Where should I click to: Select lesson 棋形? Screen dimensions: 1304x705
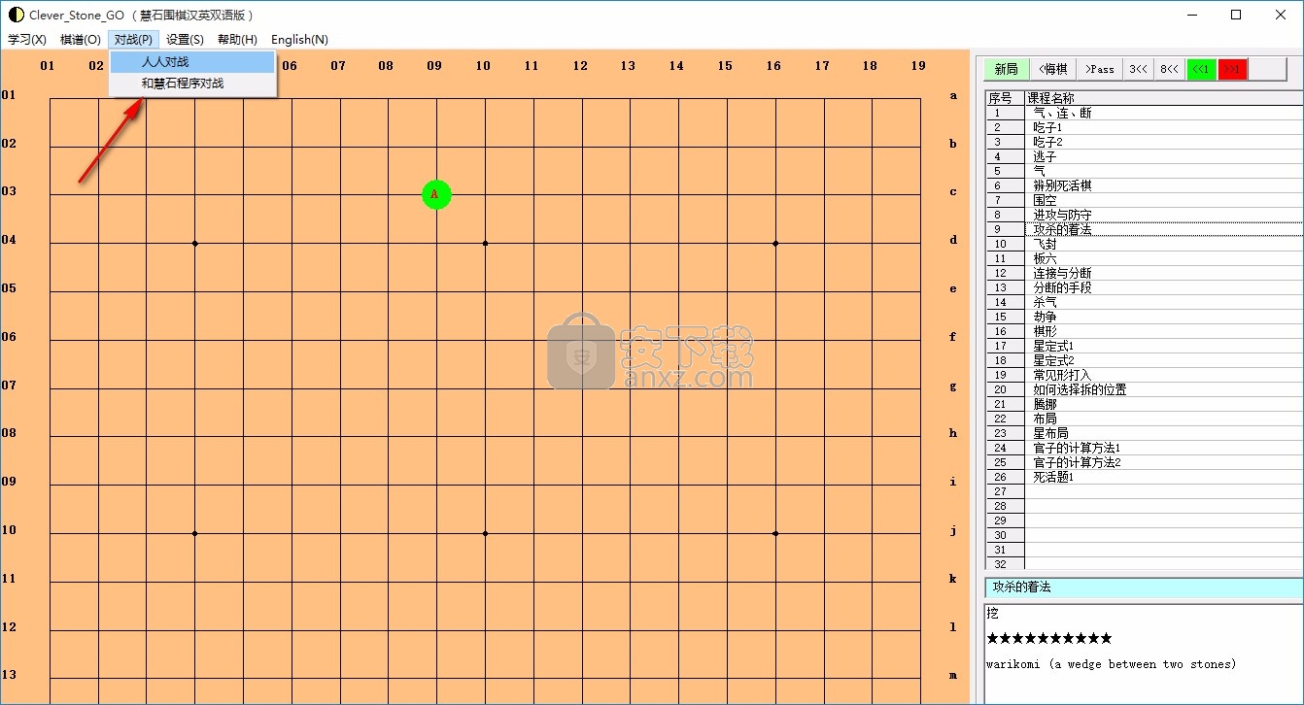point(1163,331)
